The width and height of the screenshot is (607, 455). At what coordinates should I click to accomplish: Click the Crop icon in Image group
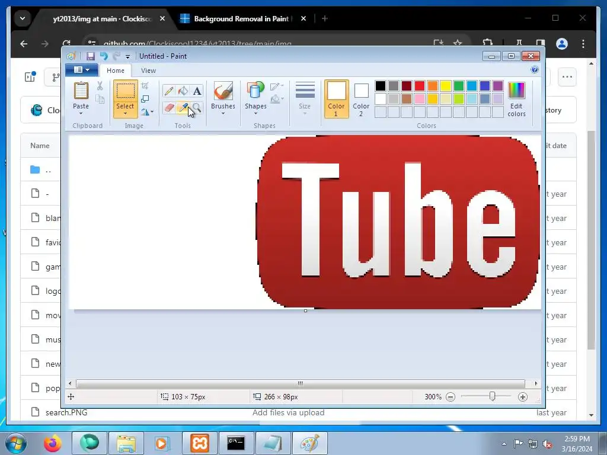[145, 86]
